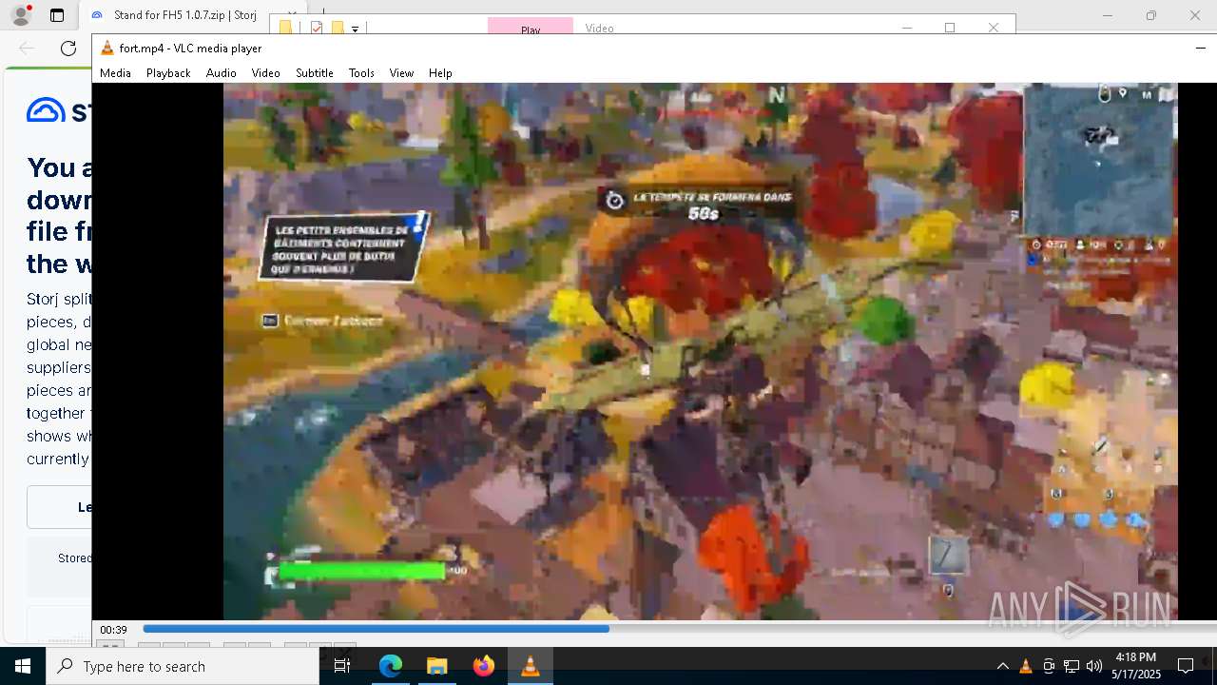Open Edge tab actions menu icon
The image size is (1217, 685).
click(57, 15)
